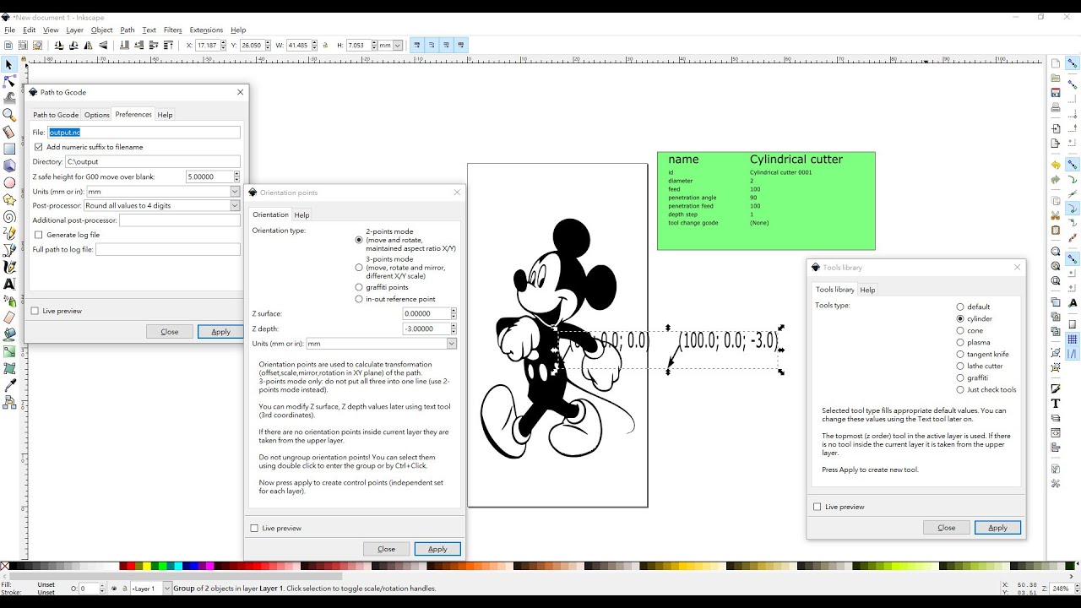Click Apply in Orientation points dialog
1081x608 pixels.
tap(437, 549)
